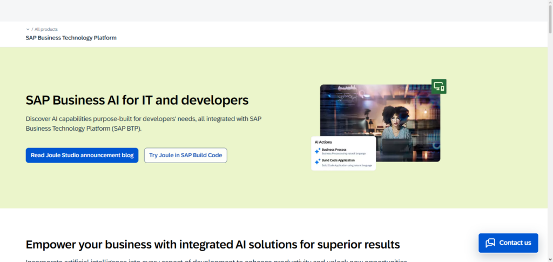Select the Business Process AI action
This screenshot has width=553, height=262.
click(x=343, y=151)
